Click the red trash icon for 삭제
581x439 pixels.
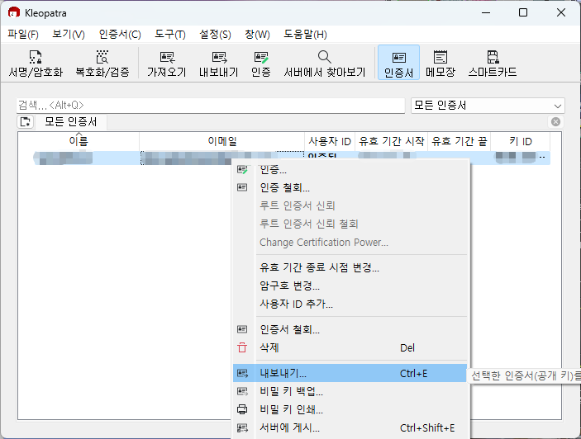242,347
